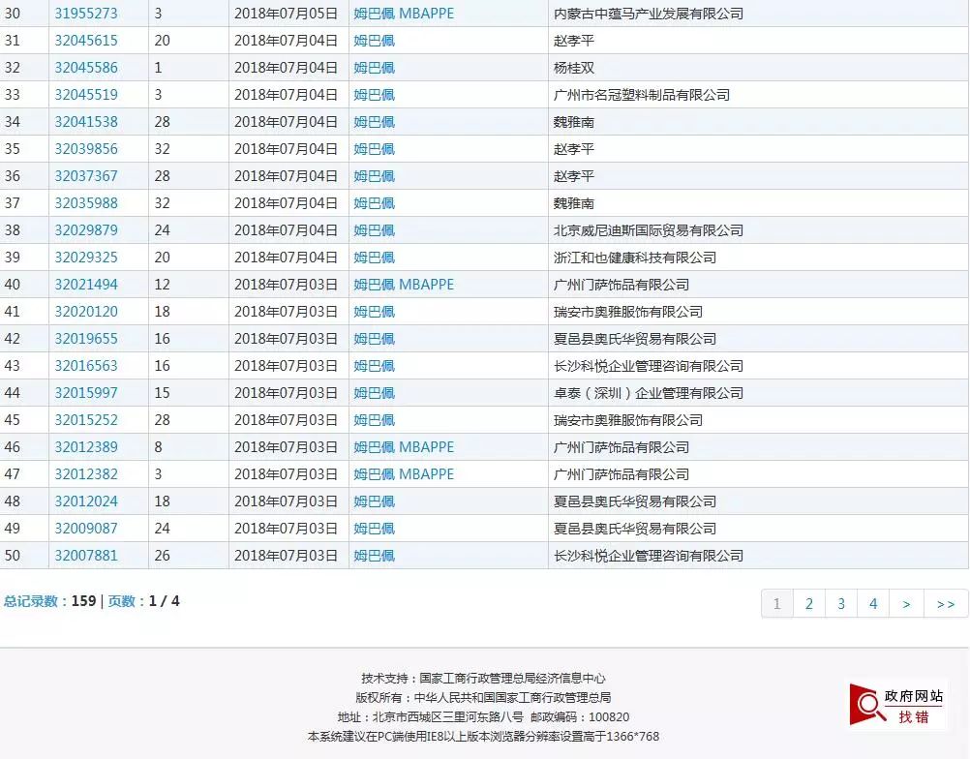Open 姆巴佩 MBAPPE trademark in row 40

(404, 285)
